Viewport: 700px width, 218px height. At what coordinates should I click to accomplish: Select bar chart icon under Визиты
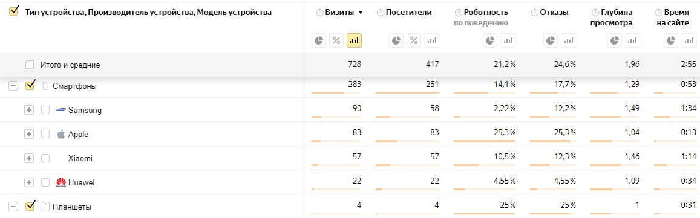[354, 40]
